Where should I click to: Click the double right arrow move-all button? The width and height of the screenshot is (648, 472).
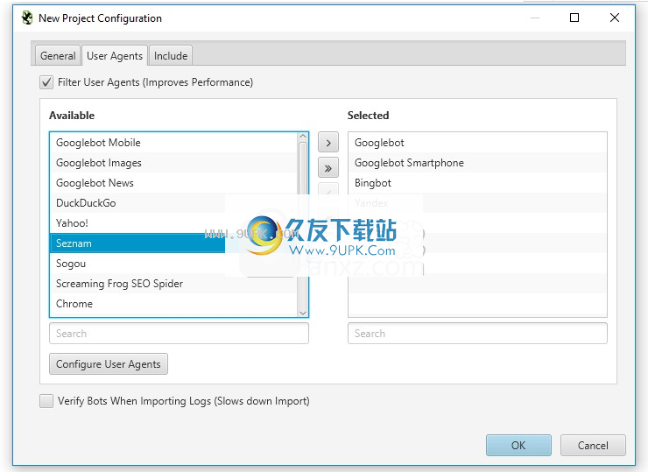point(328,168)
